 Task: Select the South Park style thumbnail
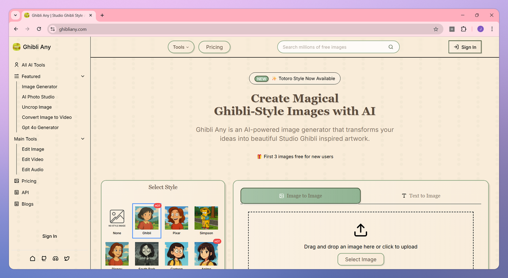point(147,255)
